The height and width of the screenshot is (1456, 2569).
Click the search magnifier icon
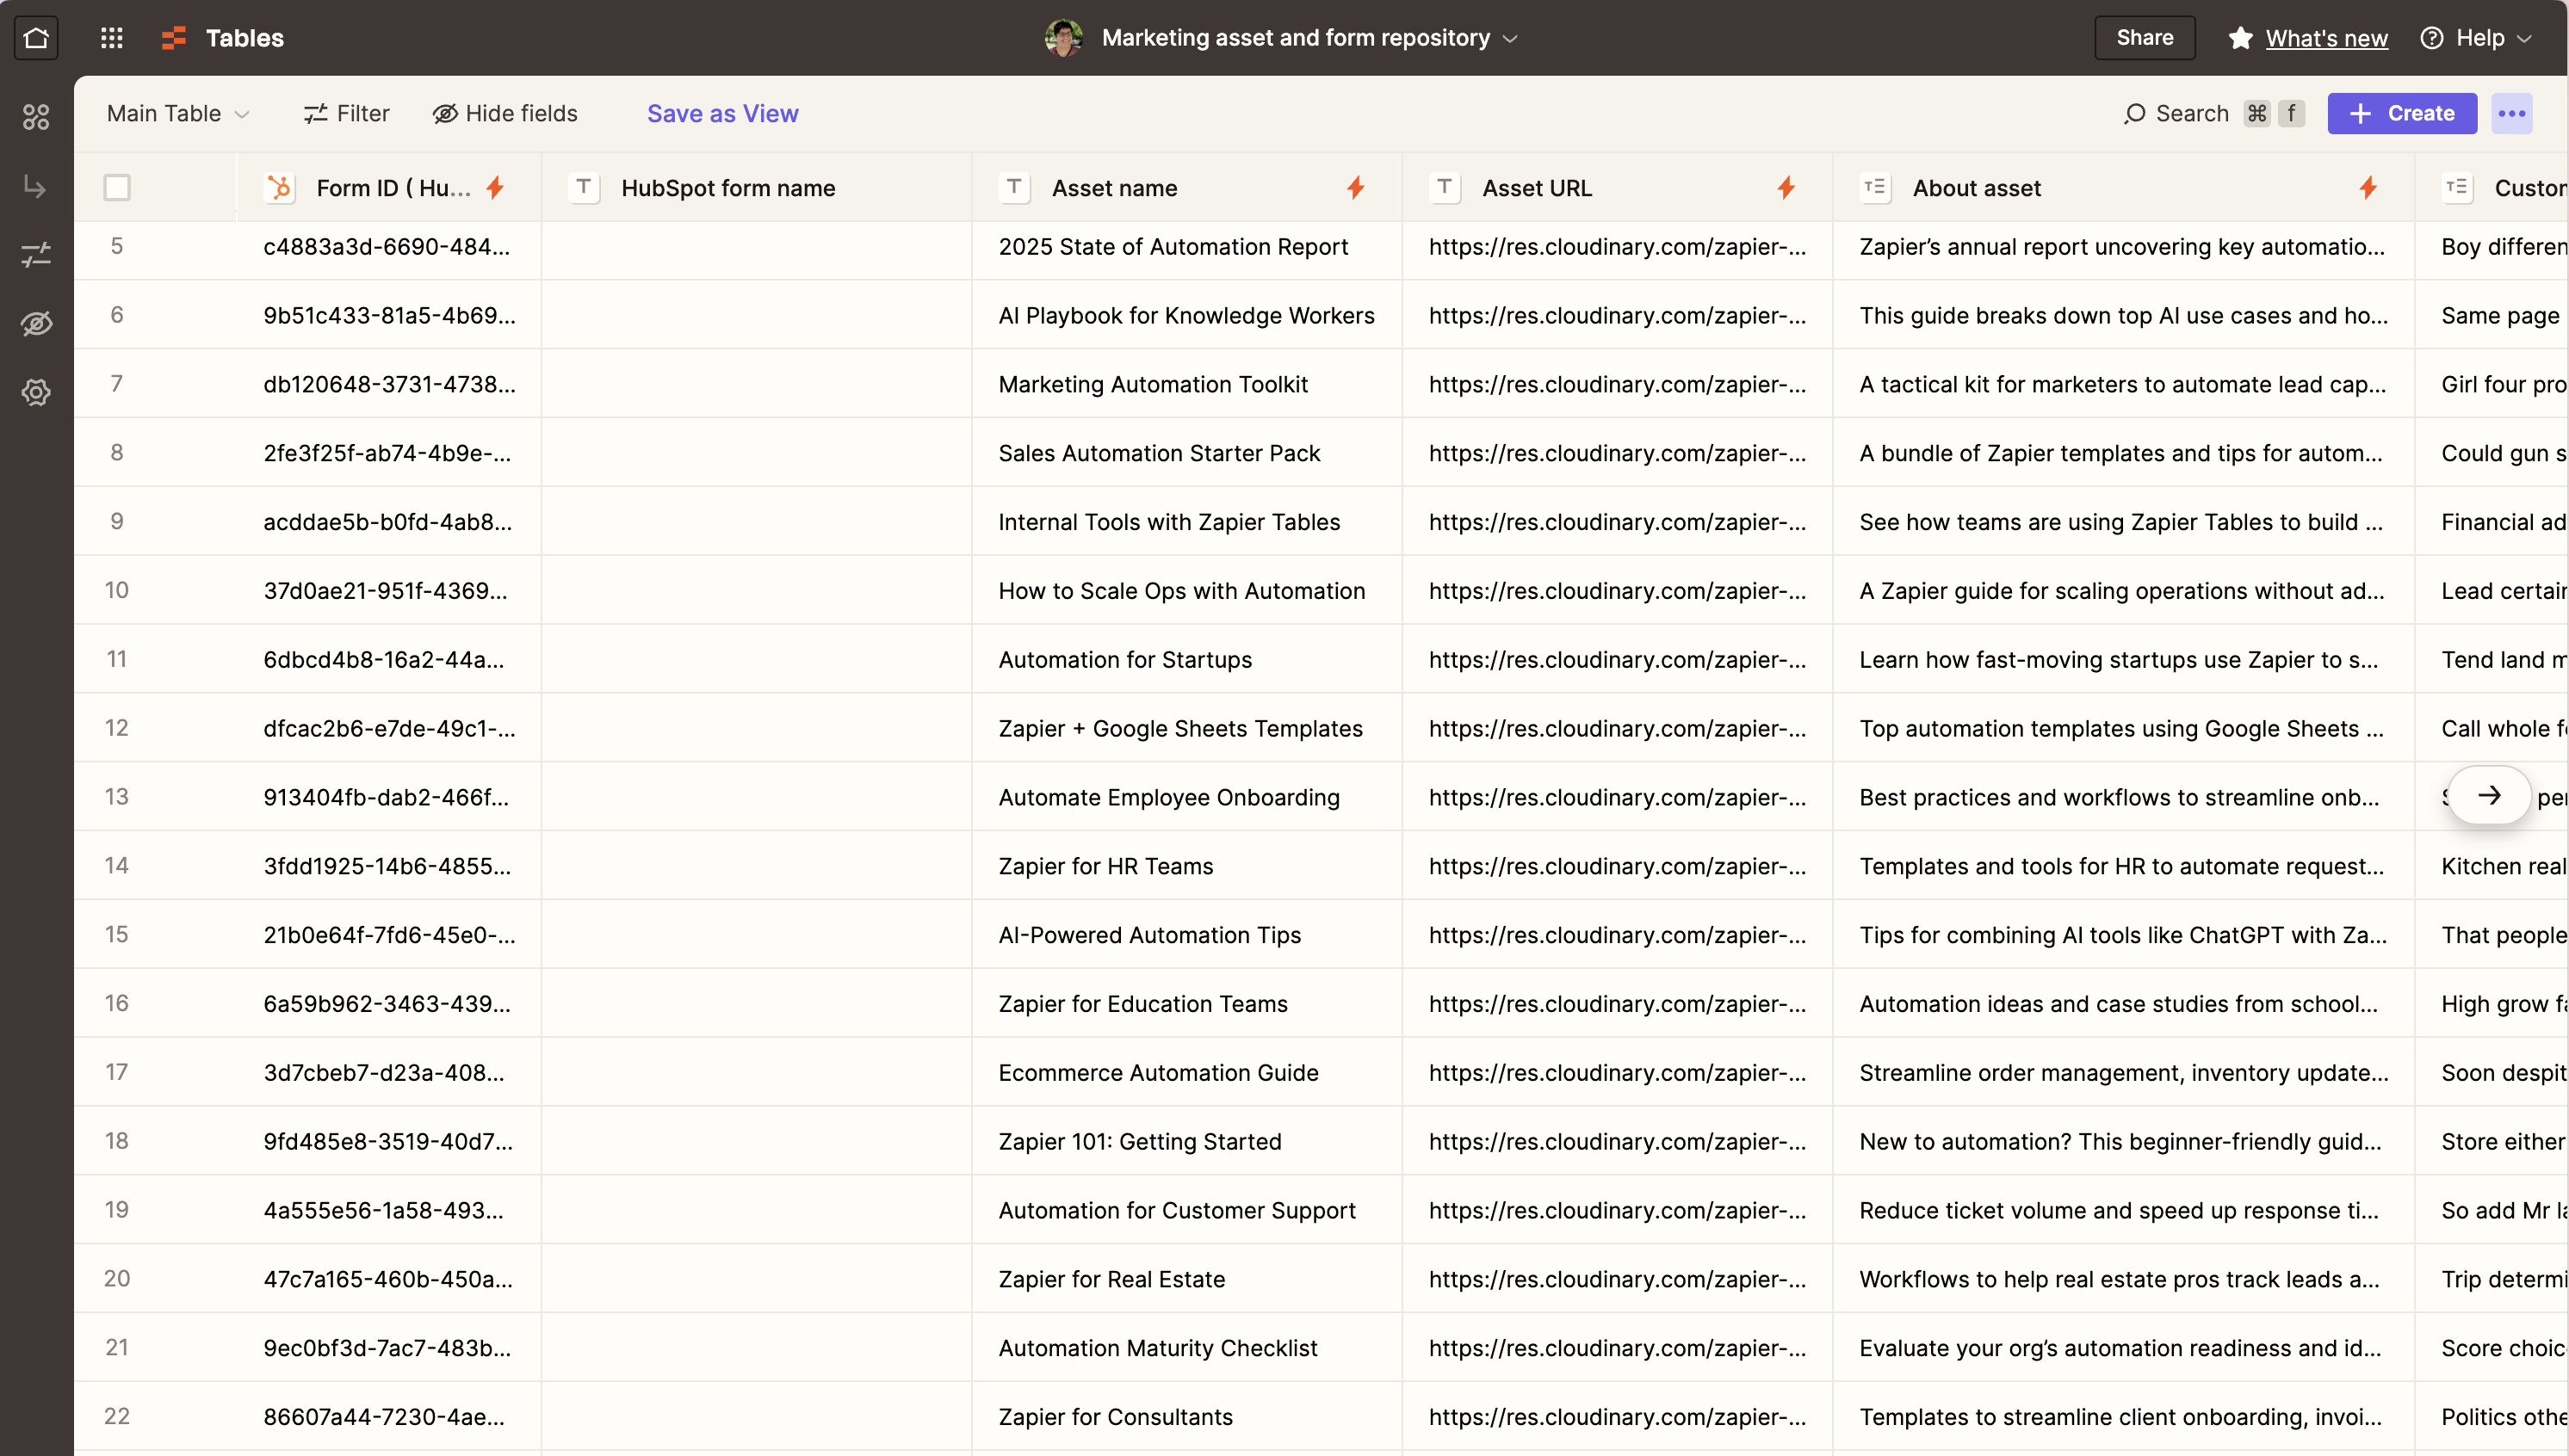(2134, 114)
